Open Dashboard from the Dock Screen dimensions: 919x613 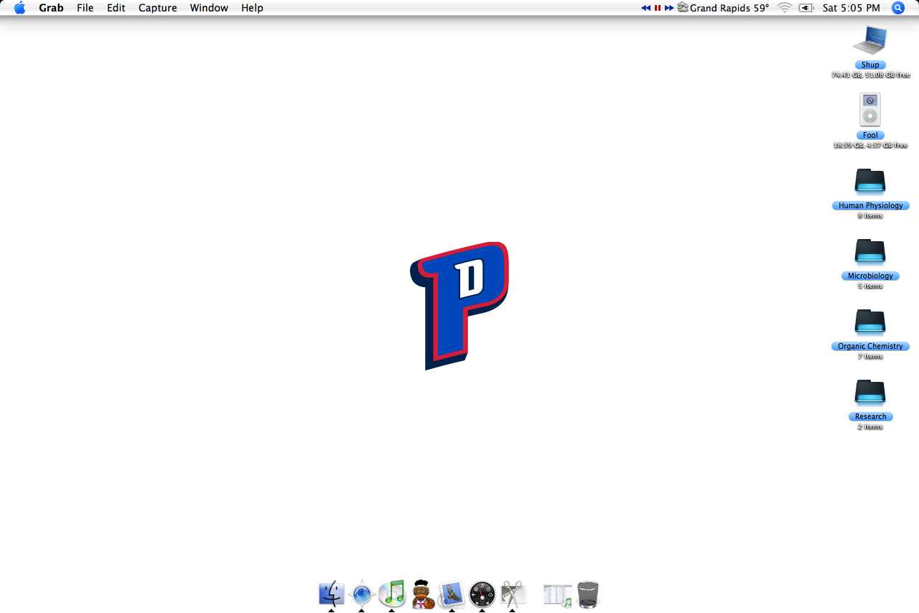tap(482, 595)
